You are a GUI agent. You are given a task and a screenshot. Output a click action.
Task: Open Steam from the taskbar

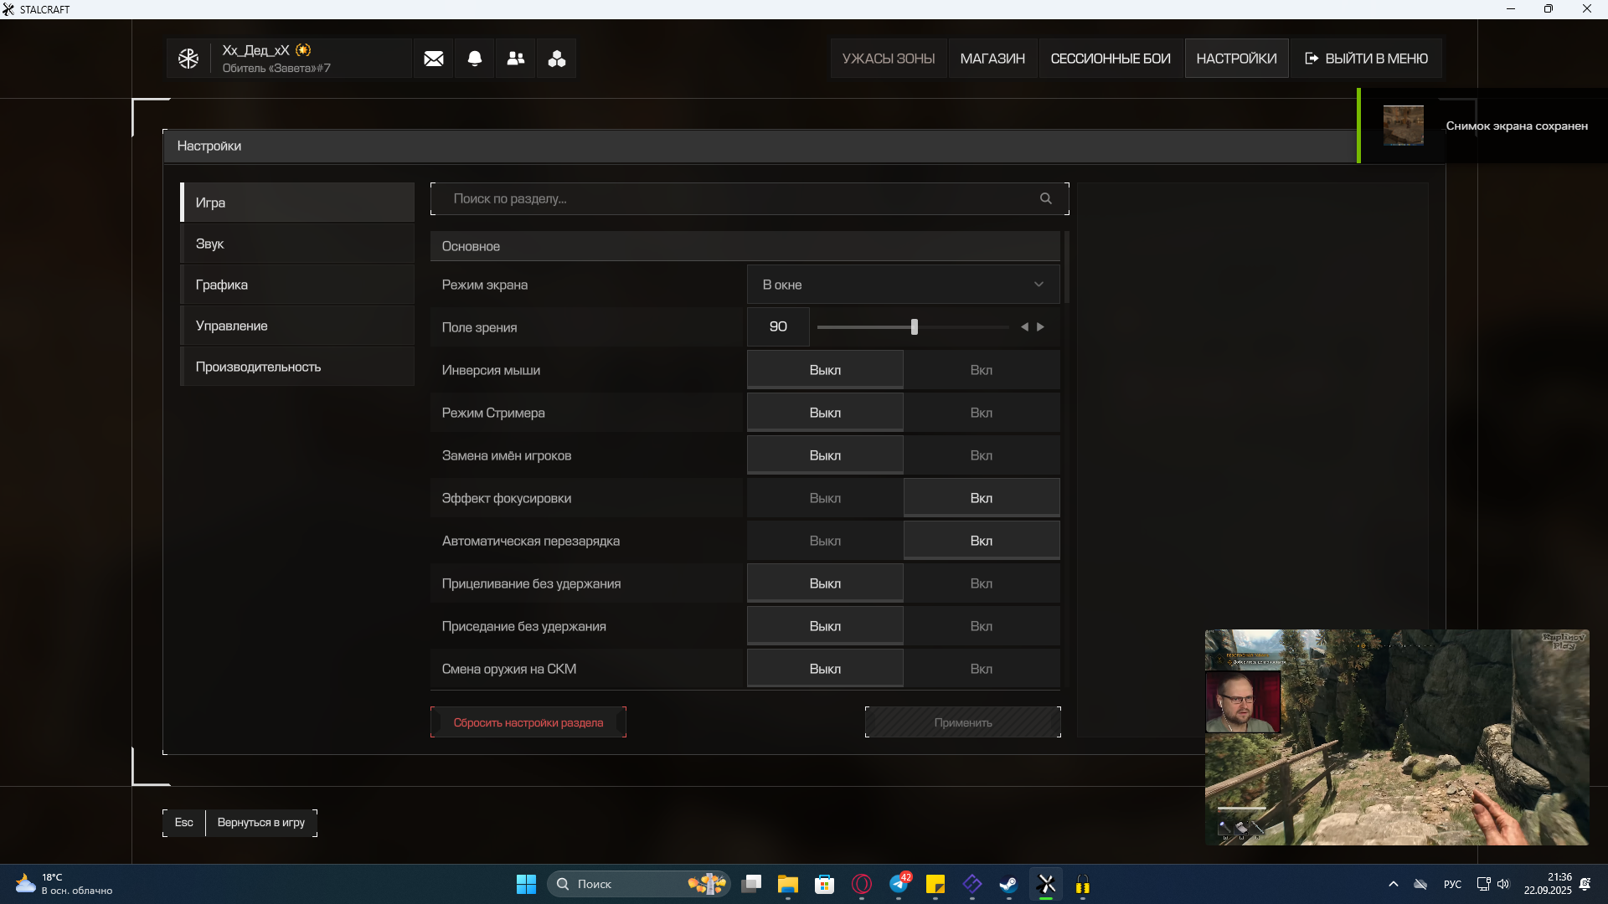pyautogui.click(x=1008, y=884)
